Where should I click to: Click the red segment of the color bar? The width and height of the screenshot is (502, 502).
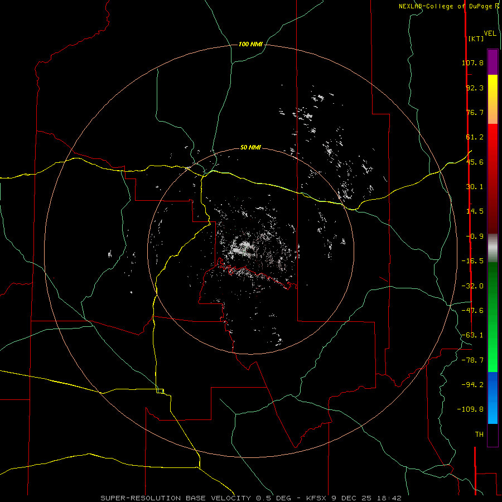click(493, 178)
